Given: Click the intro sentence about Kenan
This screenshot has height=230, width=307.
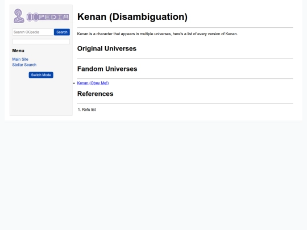Looking at the screenshot, I should [157, 34].
